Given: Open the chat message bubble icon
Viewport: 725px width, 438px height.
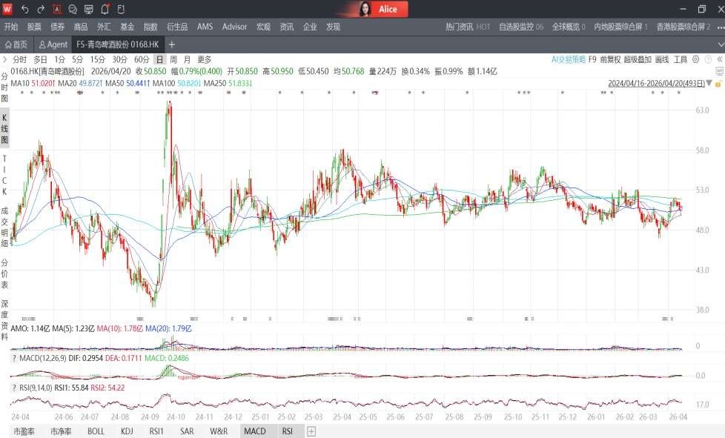Looking at the screenshot, I should point(73,9).
